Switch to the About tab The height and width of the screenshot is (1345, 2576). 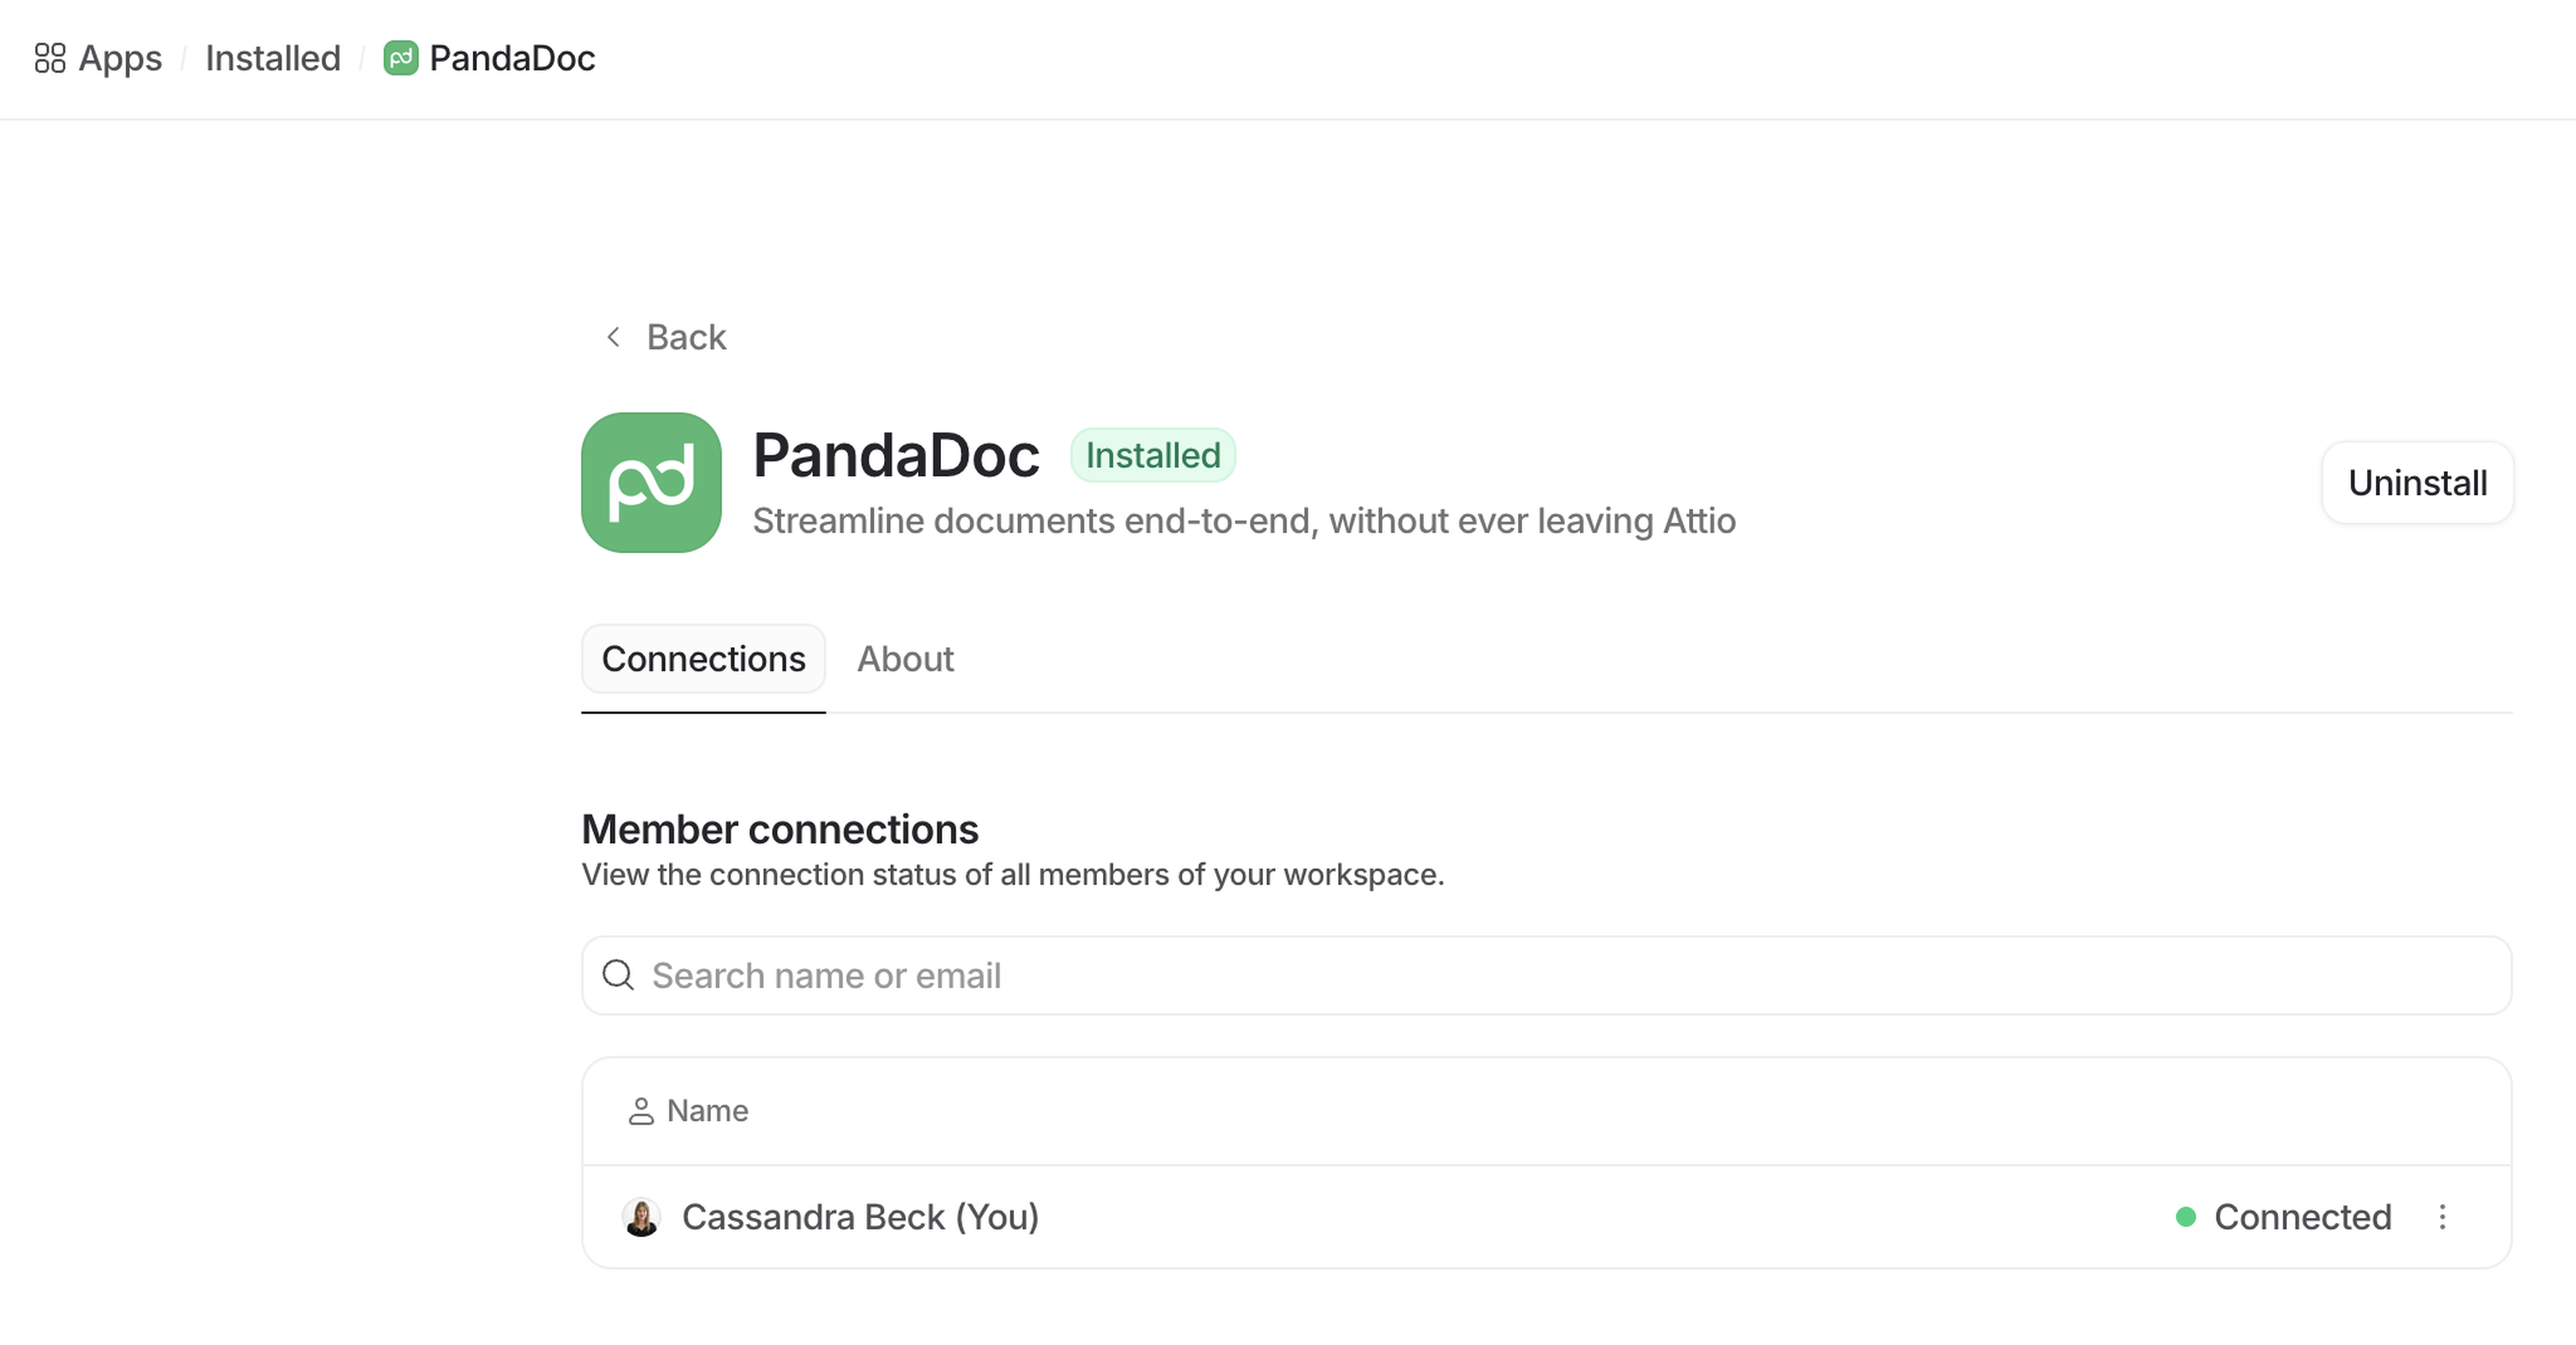point(905,660)
